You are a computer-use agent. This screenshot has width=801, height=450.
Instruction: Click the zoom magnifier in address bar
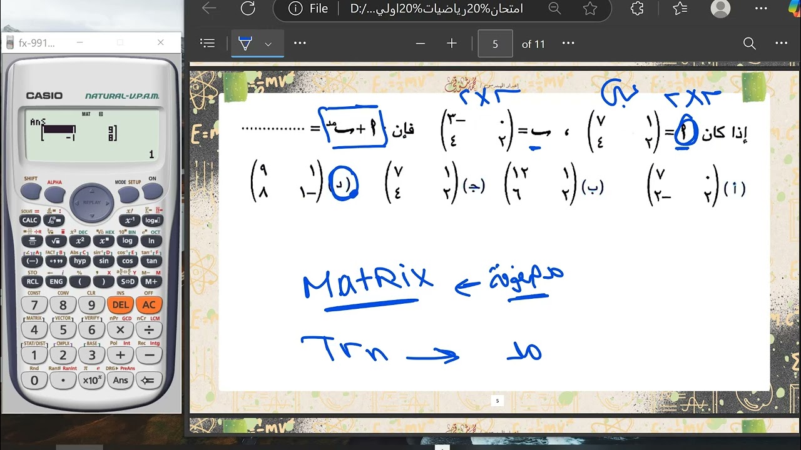tap(554, 8)
